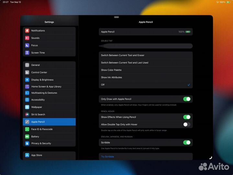Viewport: 233px width, 175px height.
Task: Click the Apple Pencil 100% battery value
Action: pyautogui.click(x=181, y=32)
